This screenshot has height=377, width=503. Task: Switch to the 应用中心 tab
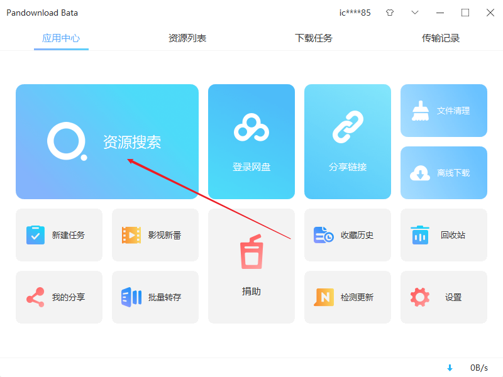(x=61, y=38)
